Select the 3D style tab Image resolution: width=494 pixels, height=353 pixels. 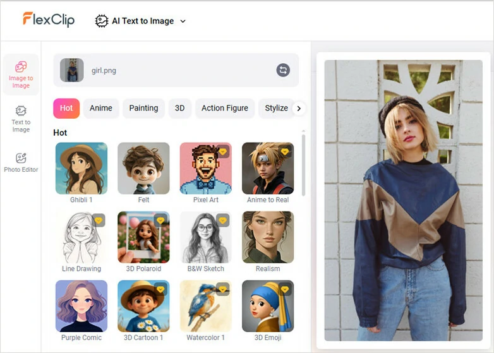179,109
